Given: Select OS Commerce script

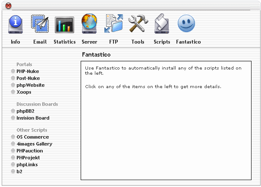Looking at the screenshot, I should (33, 137).
